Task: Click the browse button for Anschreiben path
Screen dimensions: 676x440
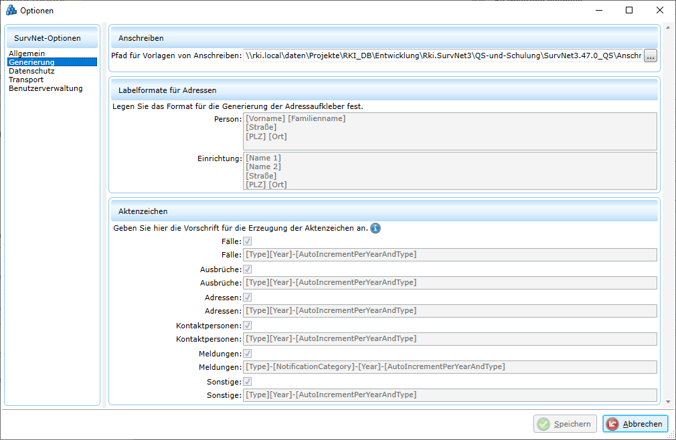Action: pos(650,56)
